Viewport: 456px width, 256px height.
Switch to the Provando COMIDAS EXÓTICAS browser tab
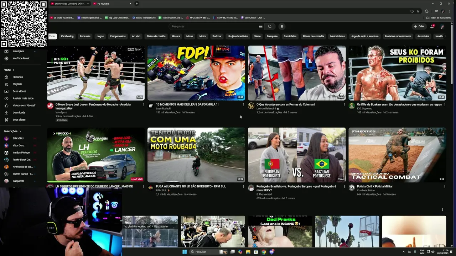[70, 4]
